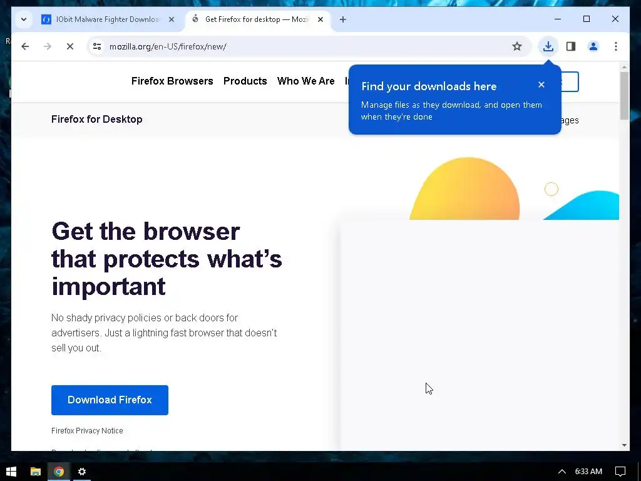This screenshot has width=641, height=481.
Task: Open the Firefox Privacy Notice link
Action: 87,431
